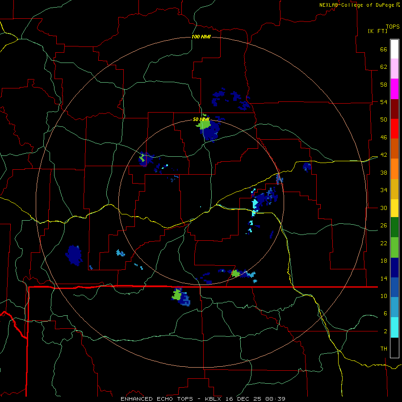This screenshot has height=402, width=402.
Task: Click the isolated navy echo blob in the far southwest
Action: point(74,255)
